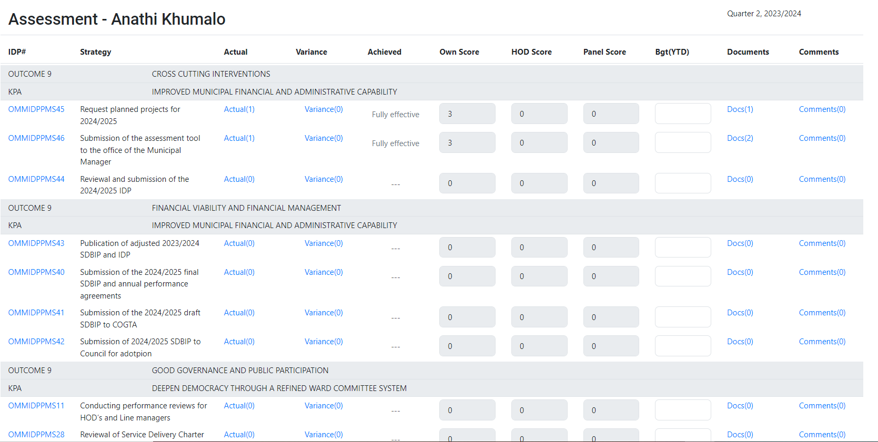Open Docs(1) for OMMIDPPMS45 row

coord(740,109)
